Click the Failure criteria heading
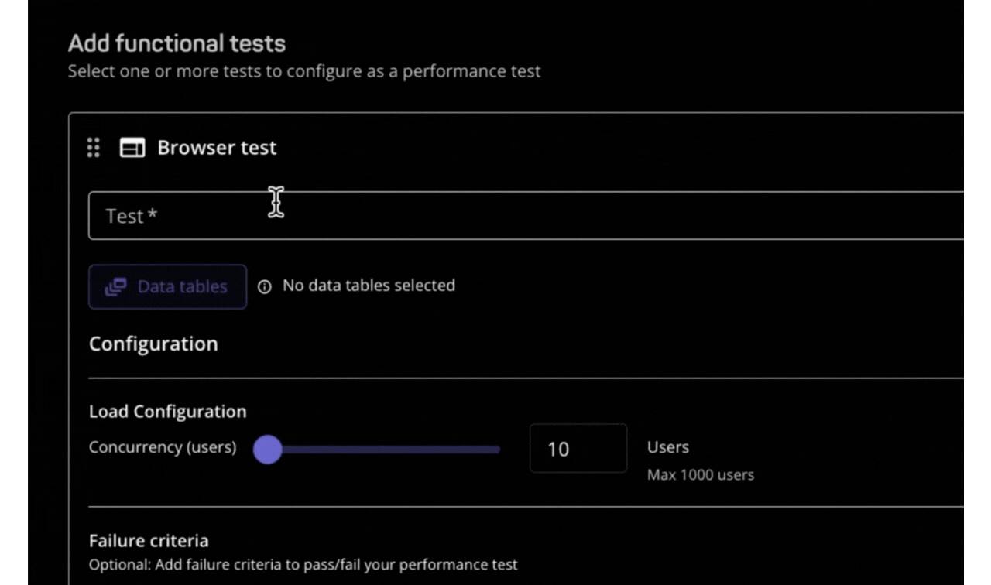This screenshot has height=585, width=991. click(149, 540)
